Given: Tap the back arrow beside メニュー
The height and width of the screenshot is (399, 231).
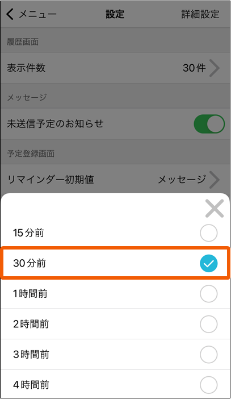Looking at the screenshot, I should pos(10,14).
